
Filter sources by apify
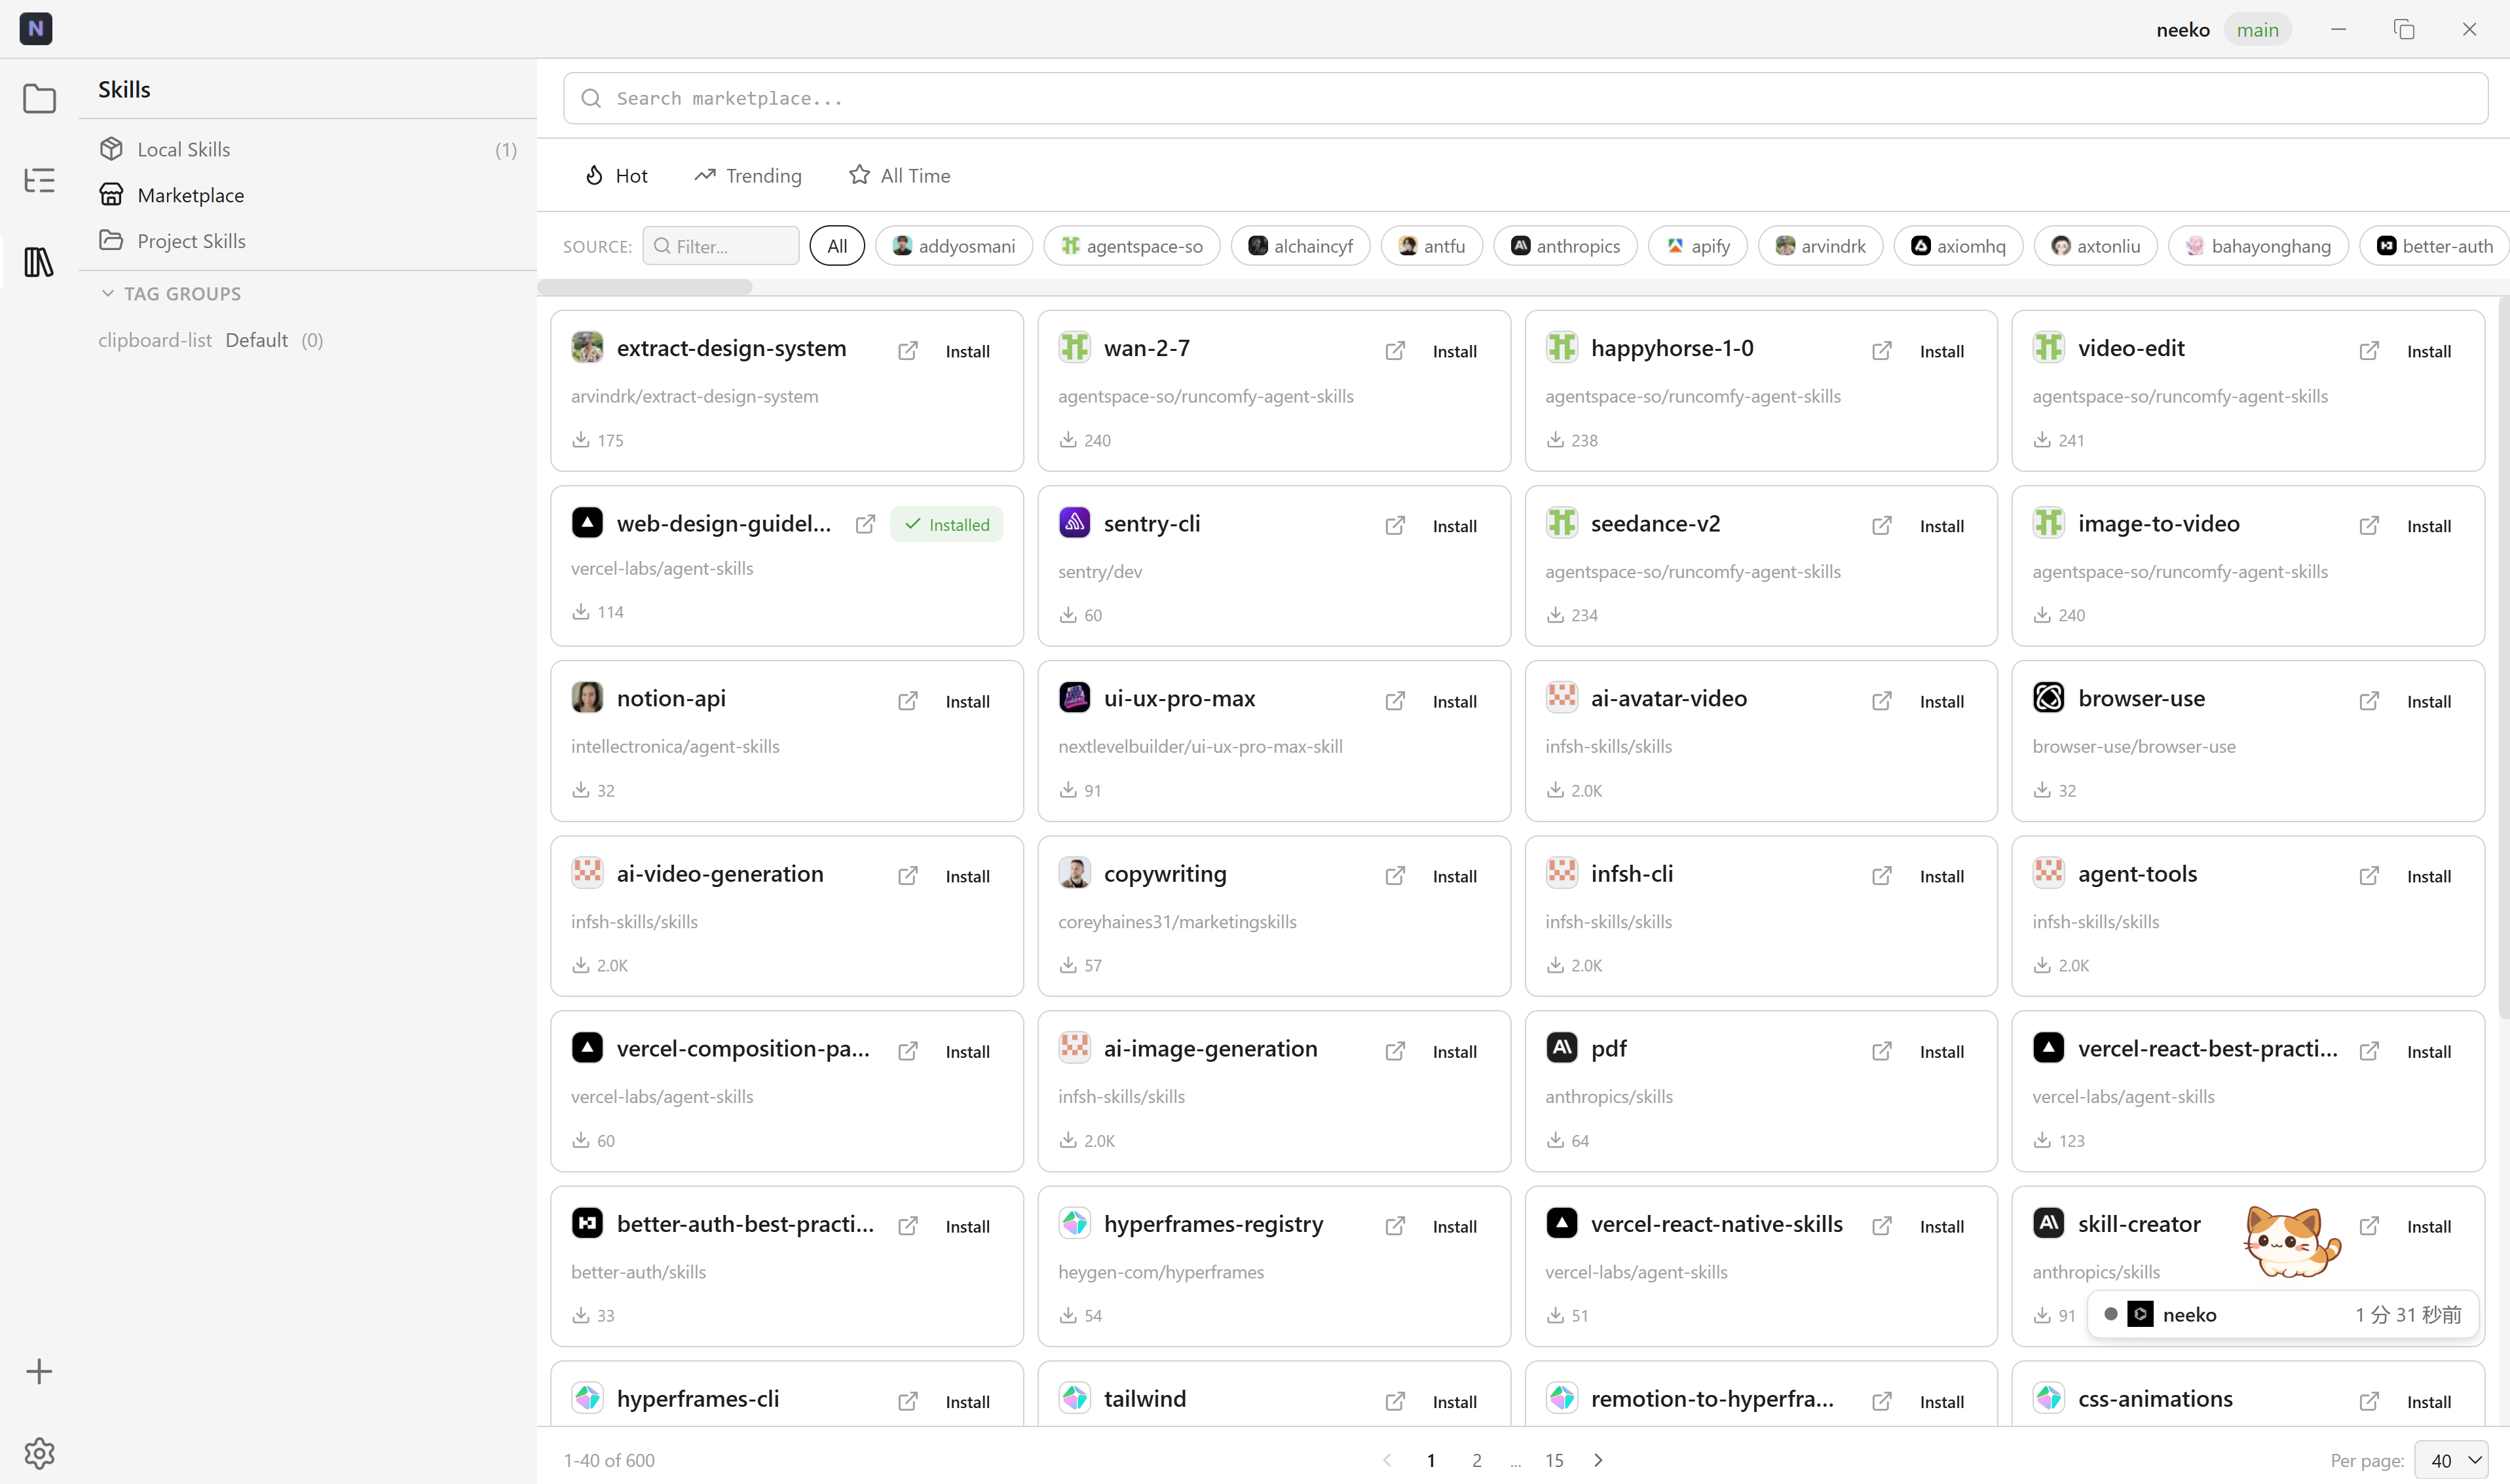[1698, 246]
